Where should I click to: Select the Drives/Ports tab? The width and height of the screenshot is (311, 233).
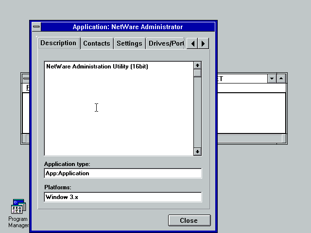click(x=166, y=43)
